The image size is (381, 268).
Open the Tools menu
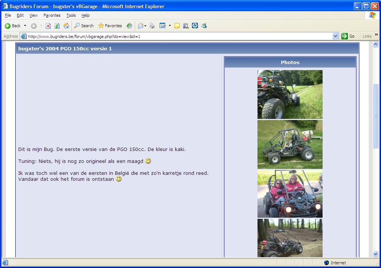coord(71,15)
